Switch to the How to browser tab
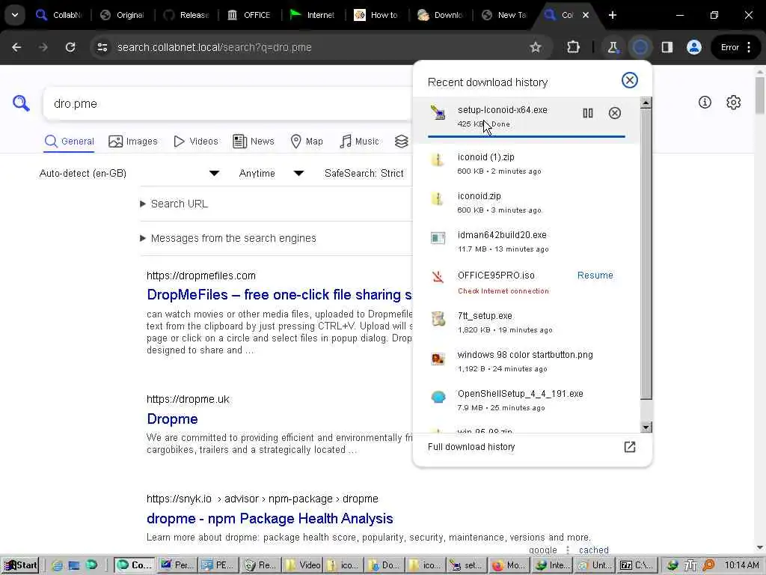This screenshot has height=575, width=766. [376, 15]
